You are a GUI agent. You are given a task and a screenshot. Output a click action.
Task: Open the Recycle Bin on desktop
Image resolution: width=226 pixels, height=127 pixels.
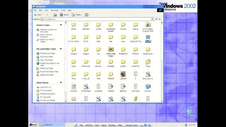click(189, 113)
